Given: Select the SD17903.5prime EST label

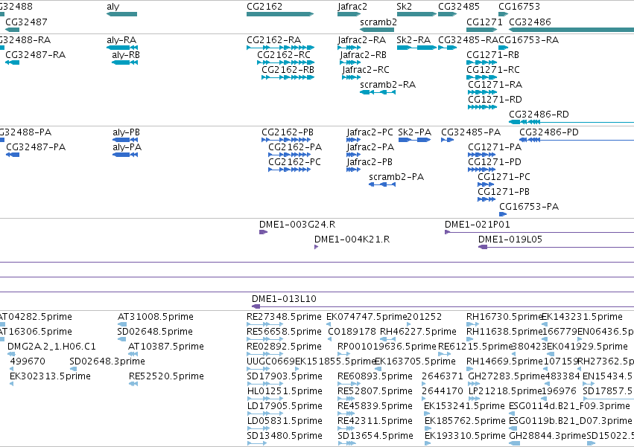Looking at the screenshot, I should pyautogui.click(x=285, y=376).
